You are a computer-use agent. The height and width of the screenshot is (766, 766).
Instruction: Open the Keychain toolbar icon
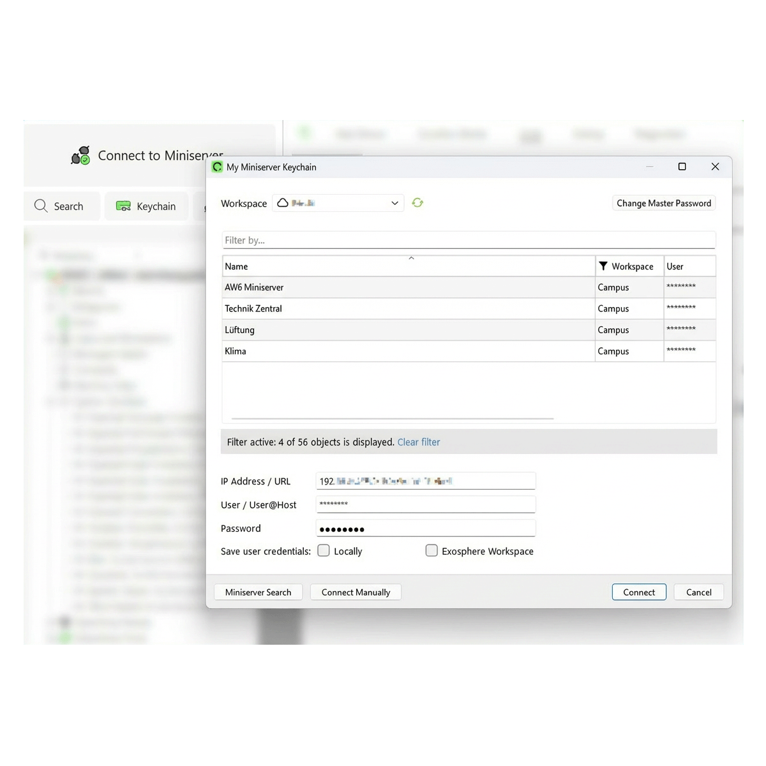(x=123, y=206)
